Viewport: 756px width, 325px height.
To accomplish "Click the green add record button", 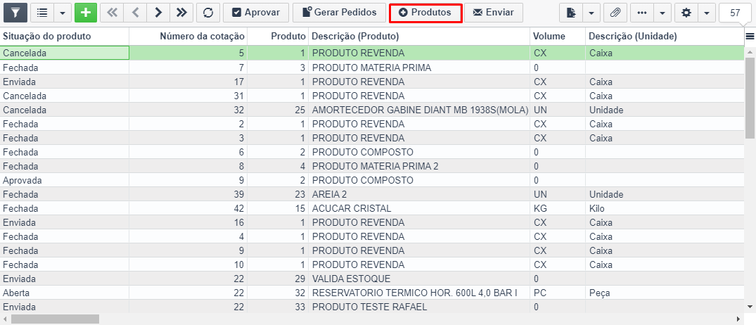I will pos(86,13).
